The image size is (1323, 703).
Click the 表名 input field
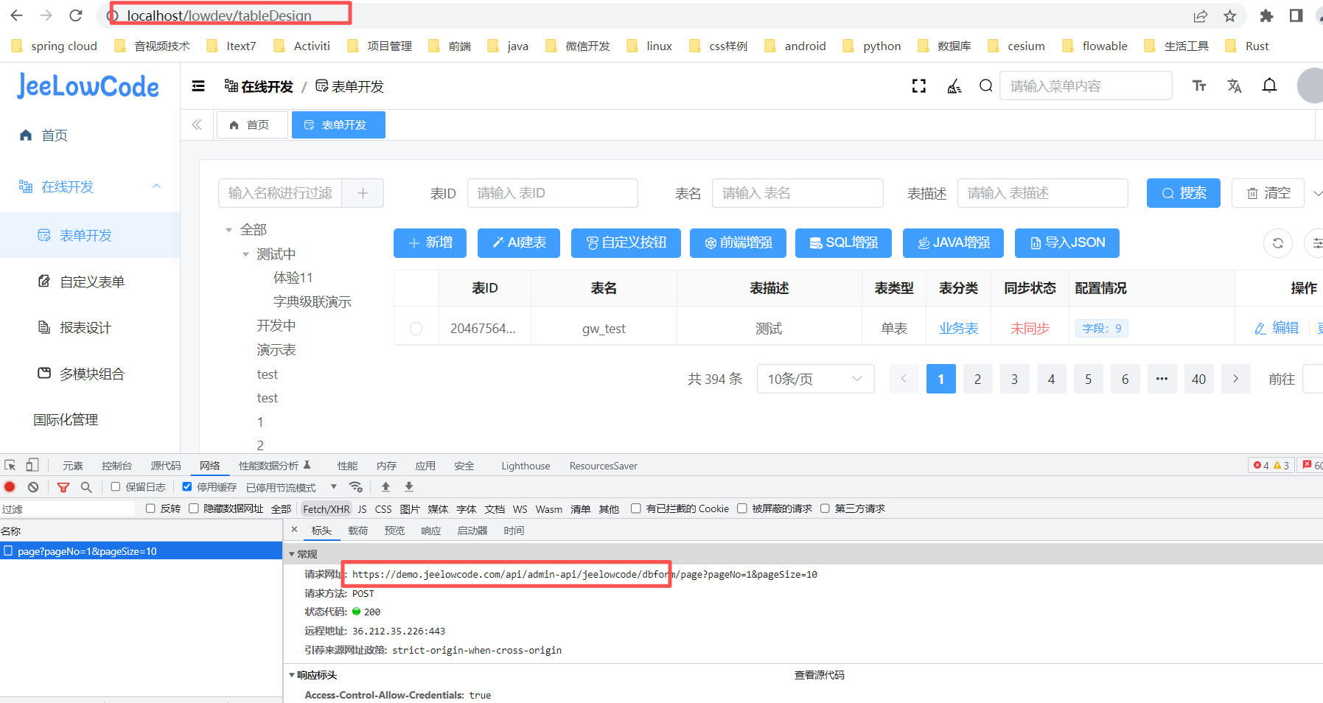(x=797, y=193)
